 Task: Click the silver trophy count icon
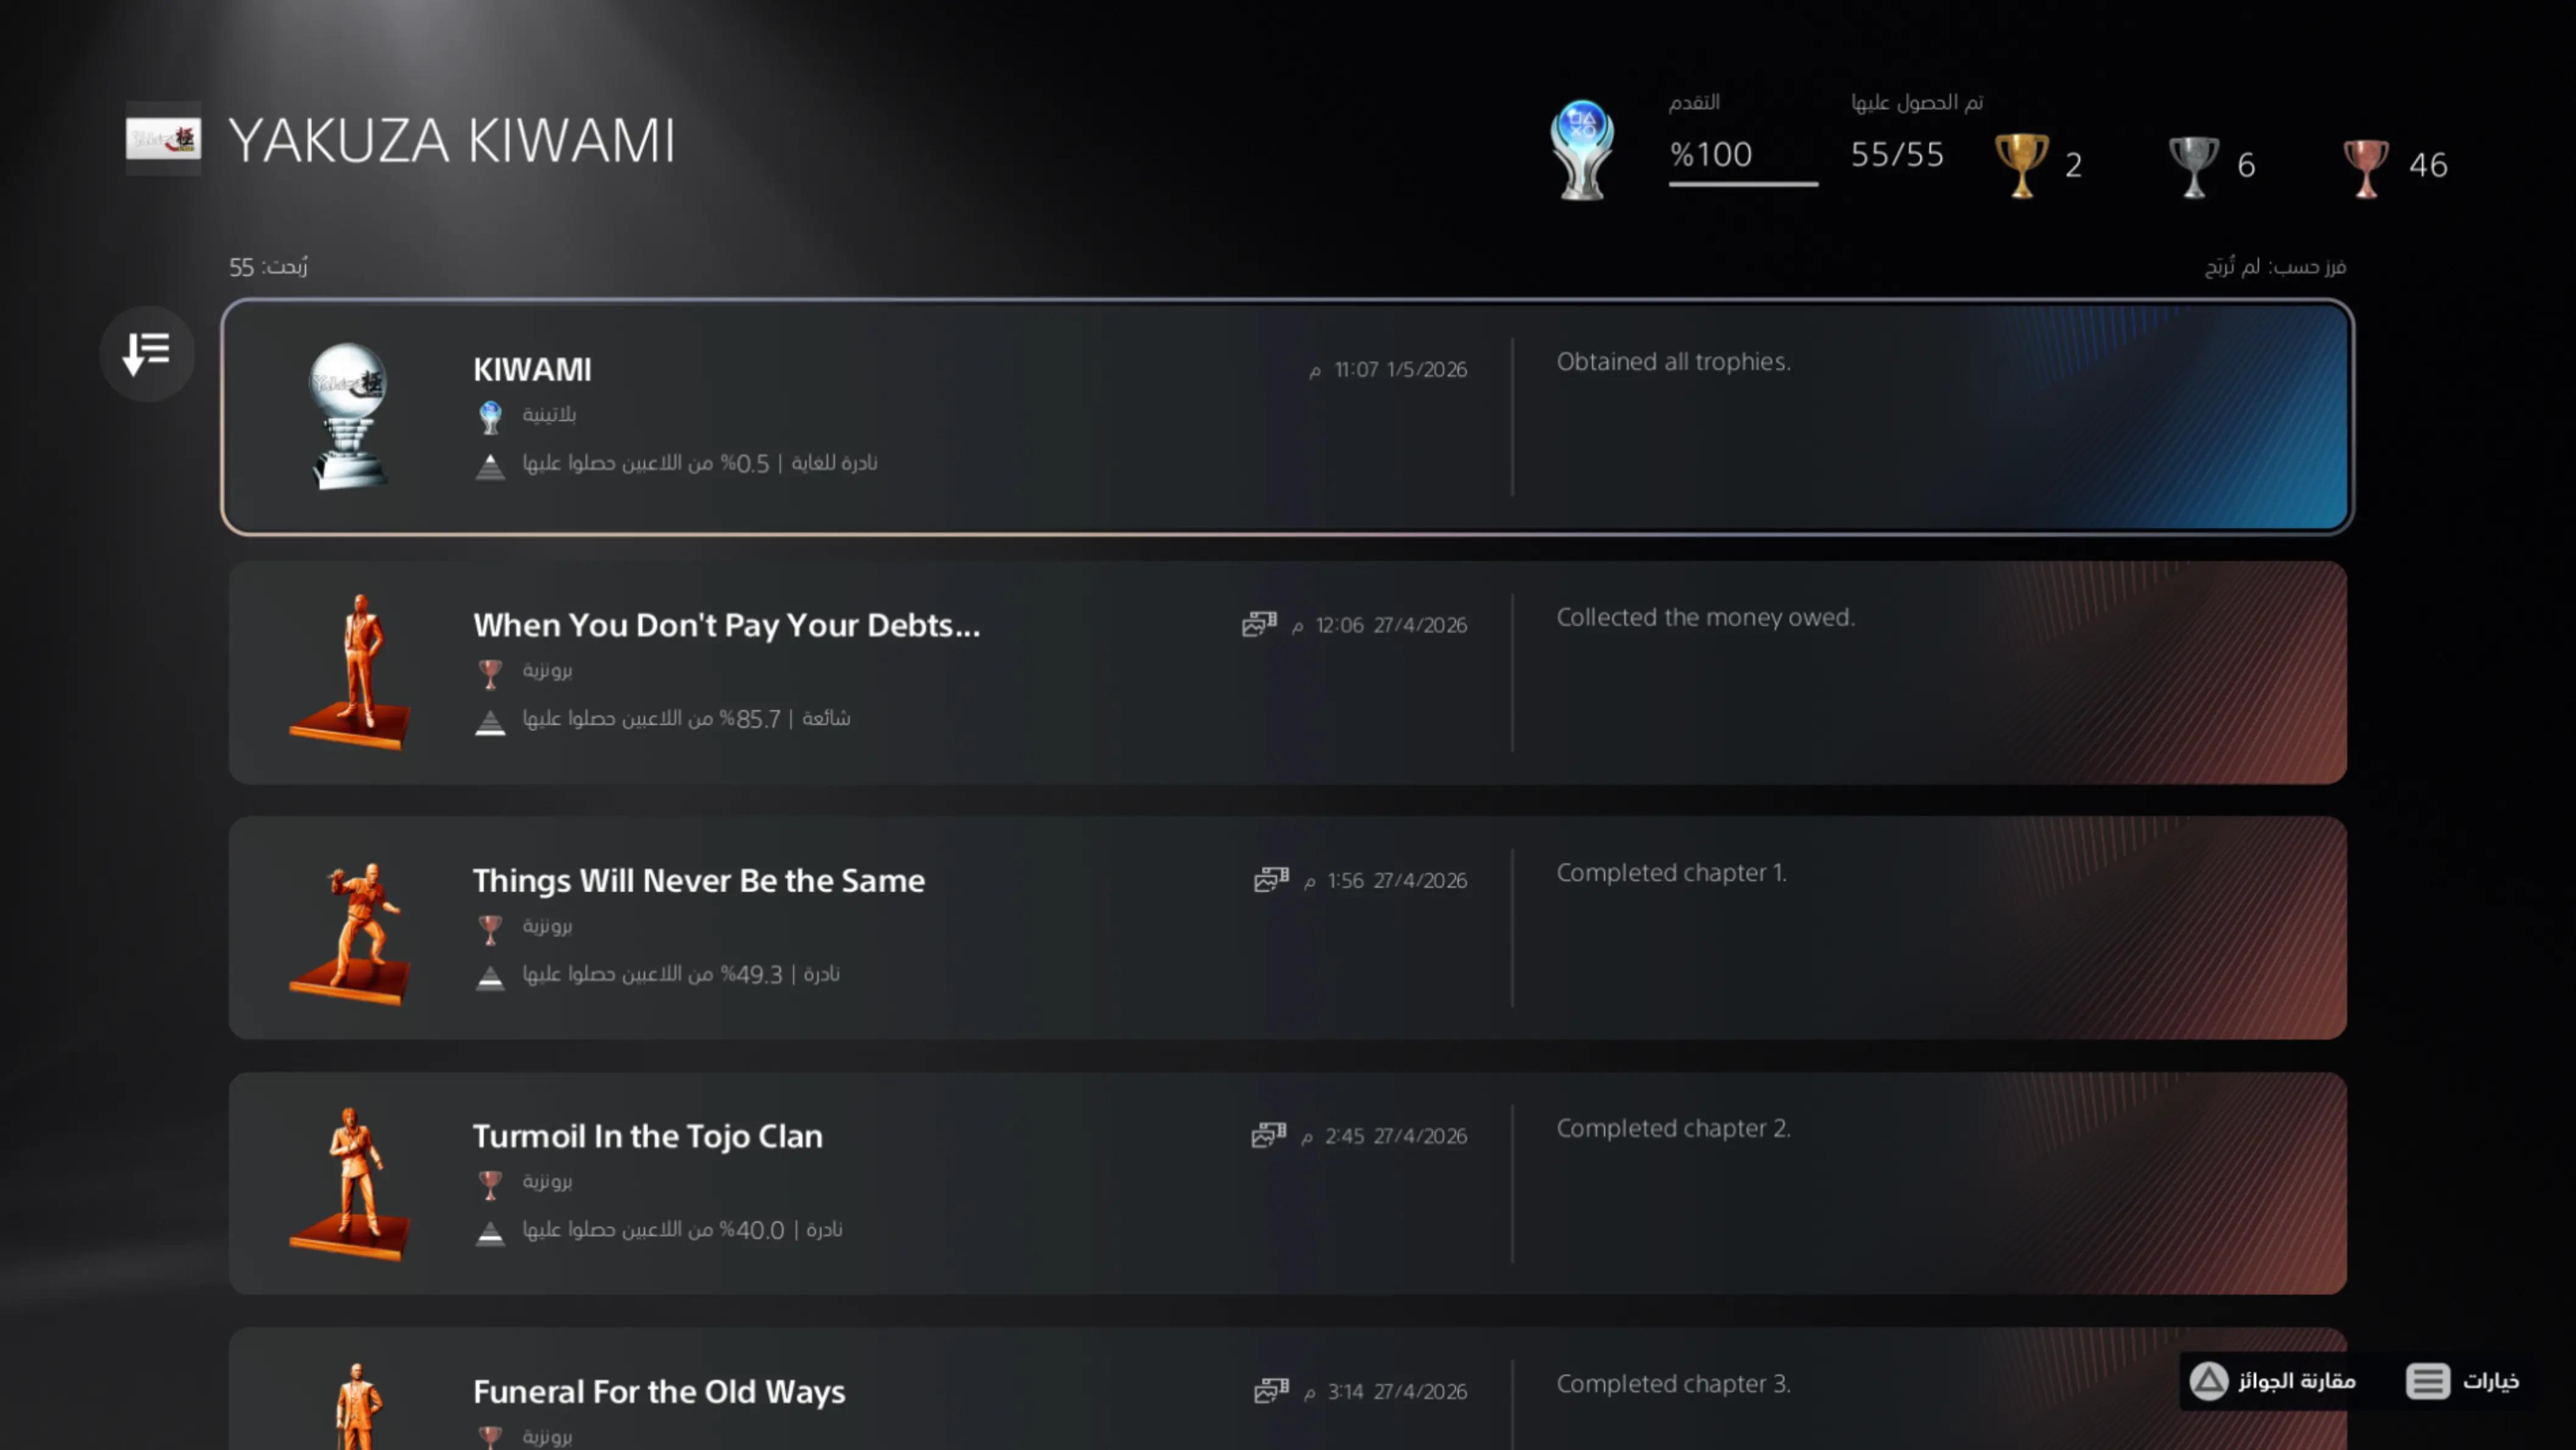2193,165
